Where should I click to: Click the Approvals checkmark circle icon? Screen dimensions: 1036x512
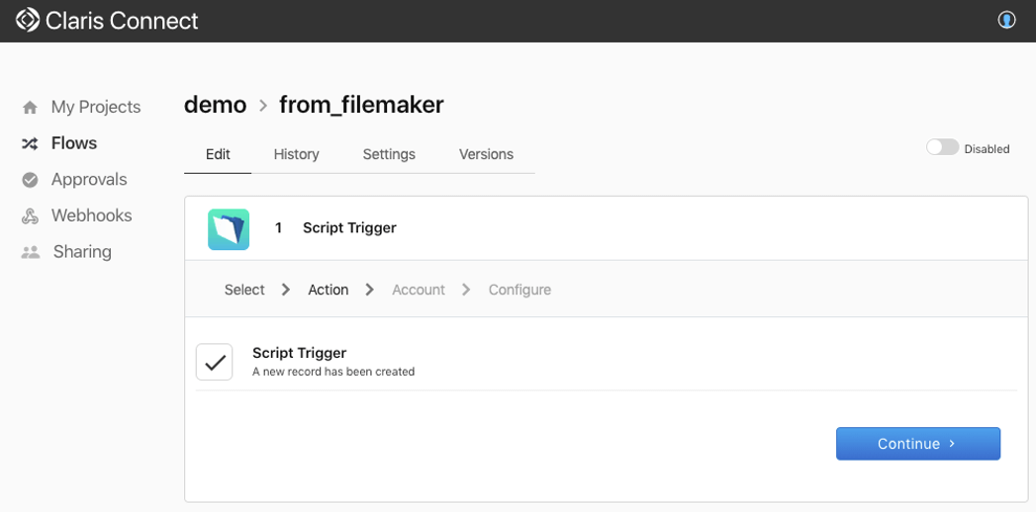click(x=30, y=180)
